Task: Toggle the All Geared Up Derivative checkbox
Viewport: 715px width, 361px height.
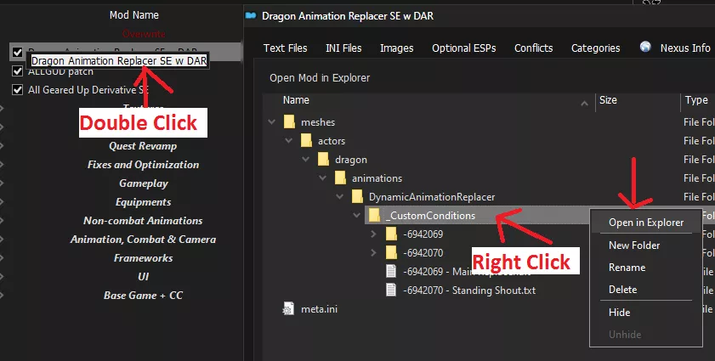Action: tap(17, 90)
